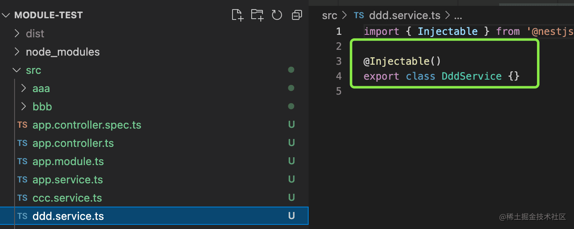This screenshot has width=574, height=229.
Task: Collapse all folders in Explorer
Action: tap(297, 15)
